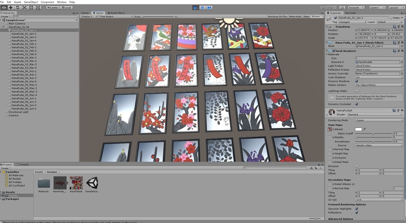The width and height of the screenshot is (406, 223).
Task: Click the Mesh field object picker circle
Action: (402, 46)
